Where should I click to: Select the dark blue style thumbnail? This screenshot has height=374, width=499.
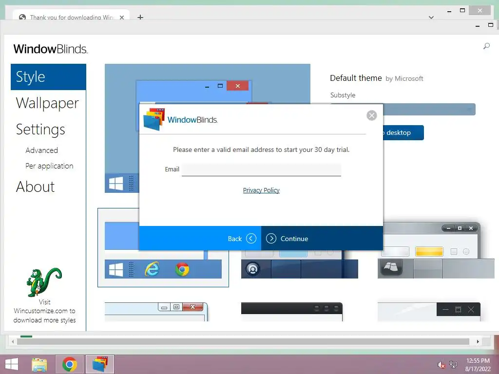(300, 264)
